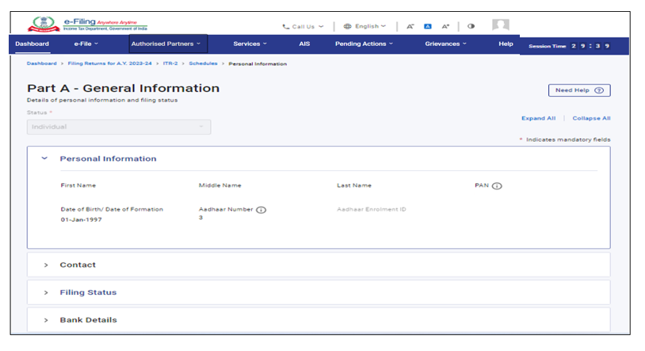This screenshot has width=645, height=351.
Task: Open the e-File menu
Action: pos(86,44)
